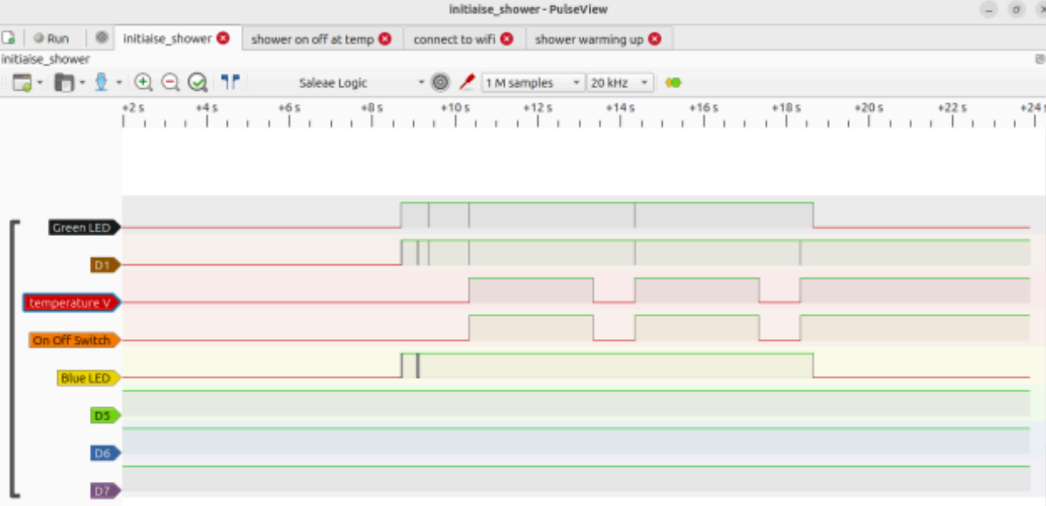Open the 20 kHz sample rate dropdown
Viewport: 1046px width, 506px height.
point(620,83)
